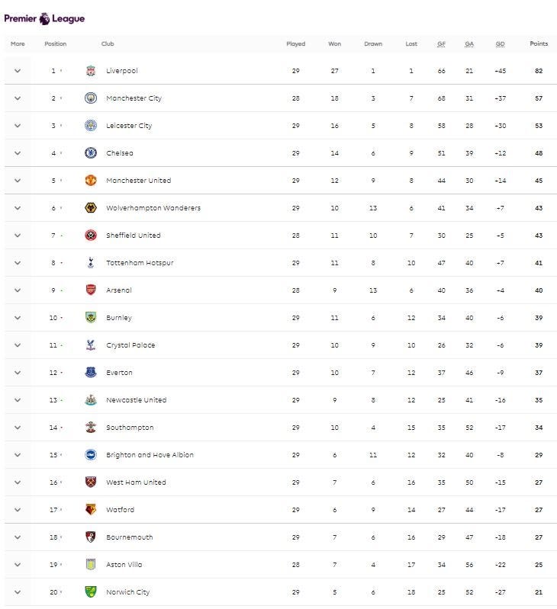Click the Liverpool club crest

(91, 71)
